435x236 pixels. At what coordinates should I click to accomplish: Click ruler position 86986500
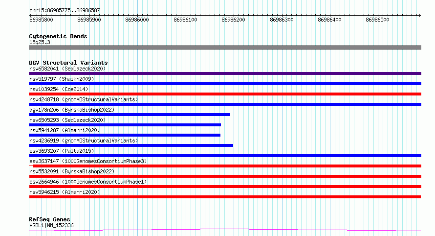pyautogui.click(x=378, y=20)
